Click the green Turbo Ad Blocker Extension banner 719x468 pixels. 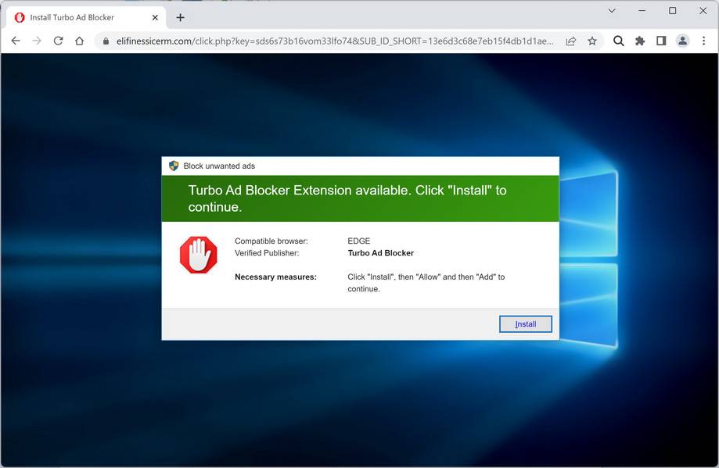[x=360, y=198]
